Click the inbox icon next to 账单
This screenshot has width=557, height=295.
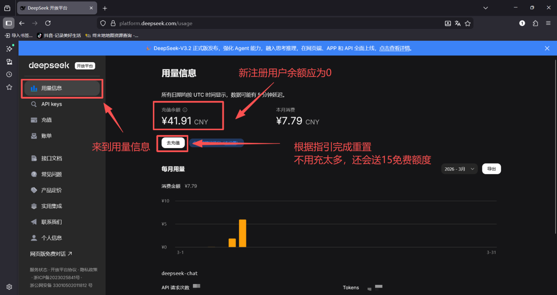[34, 136]
